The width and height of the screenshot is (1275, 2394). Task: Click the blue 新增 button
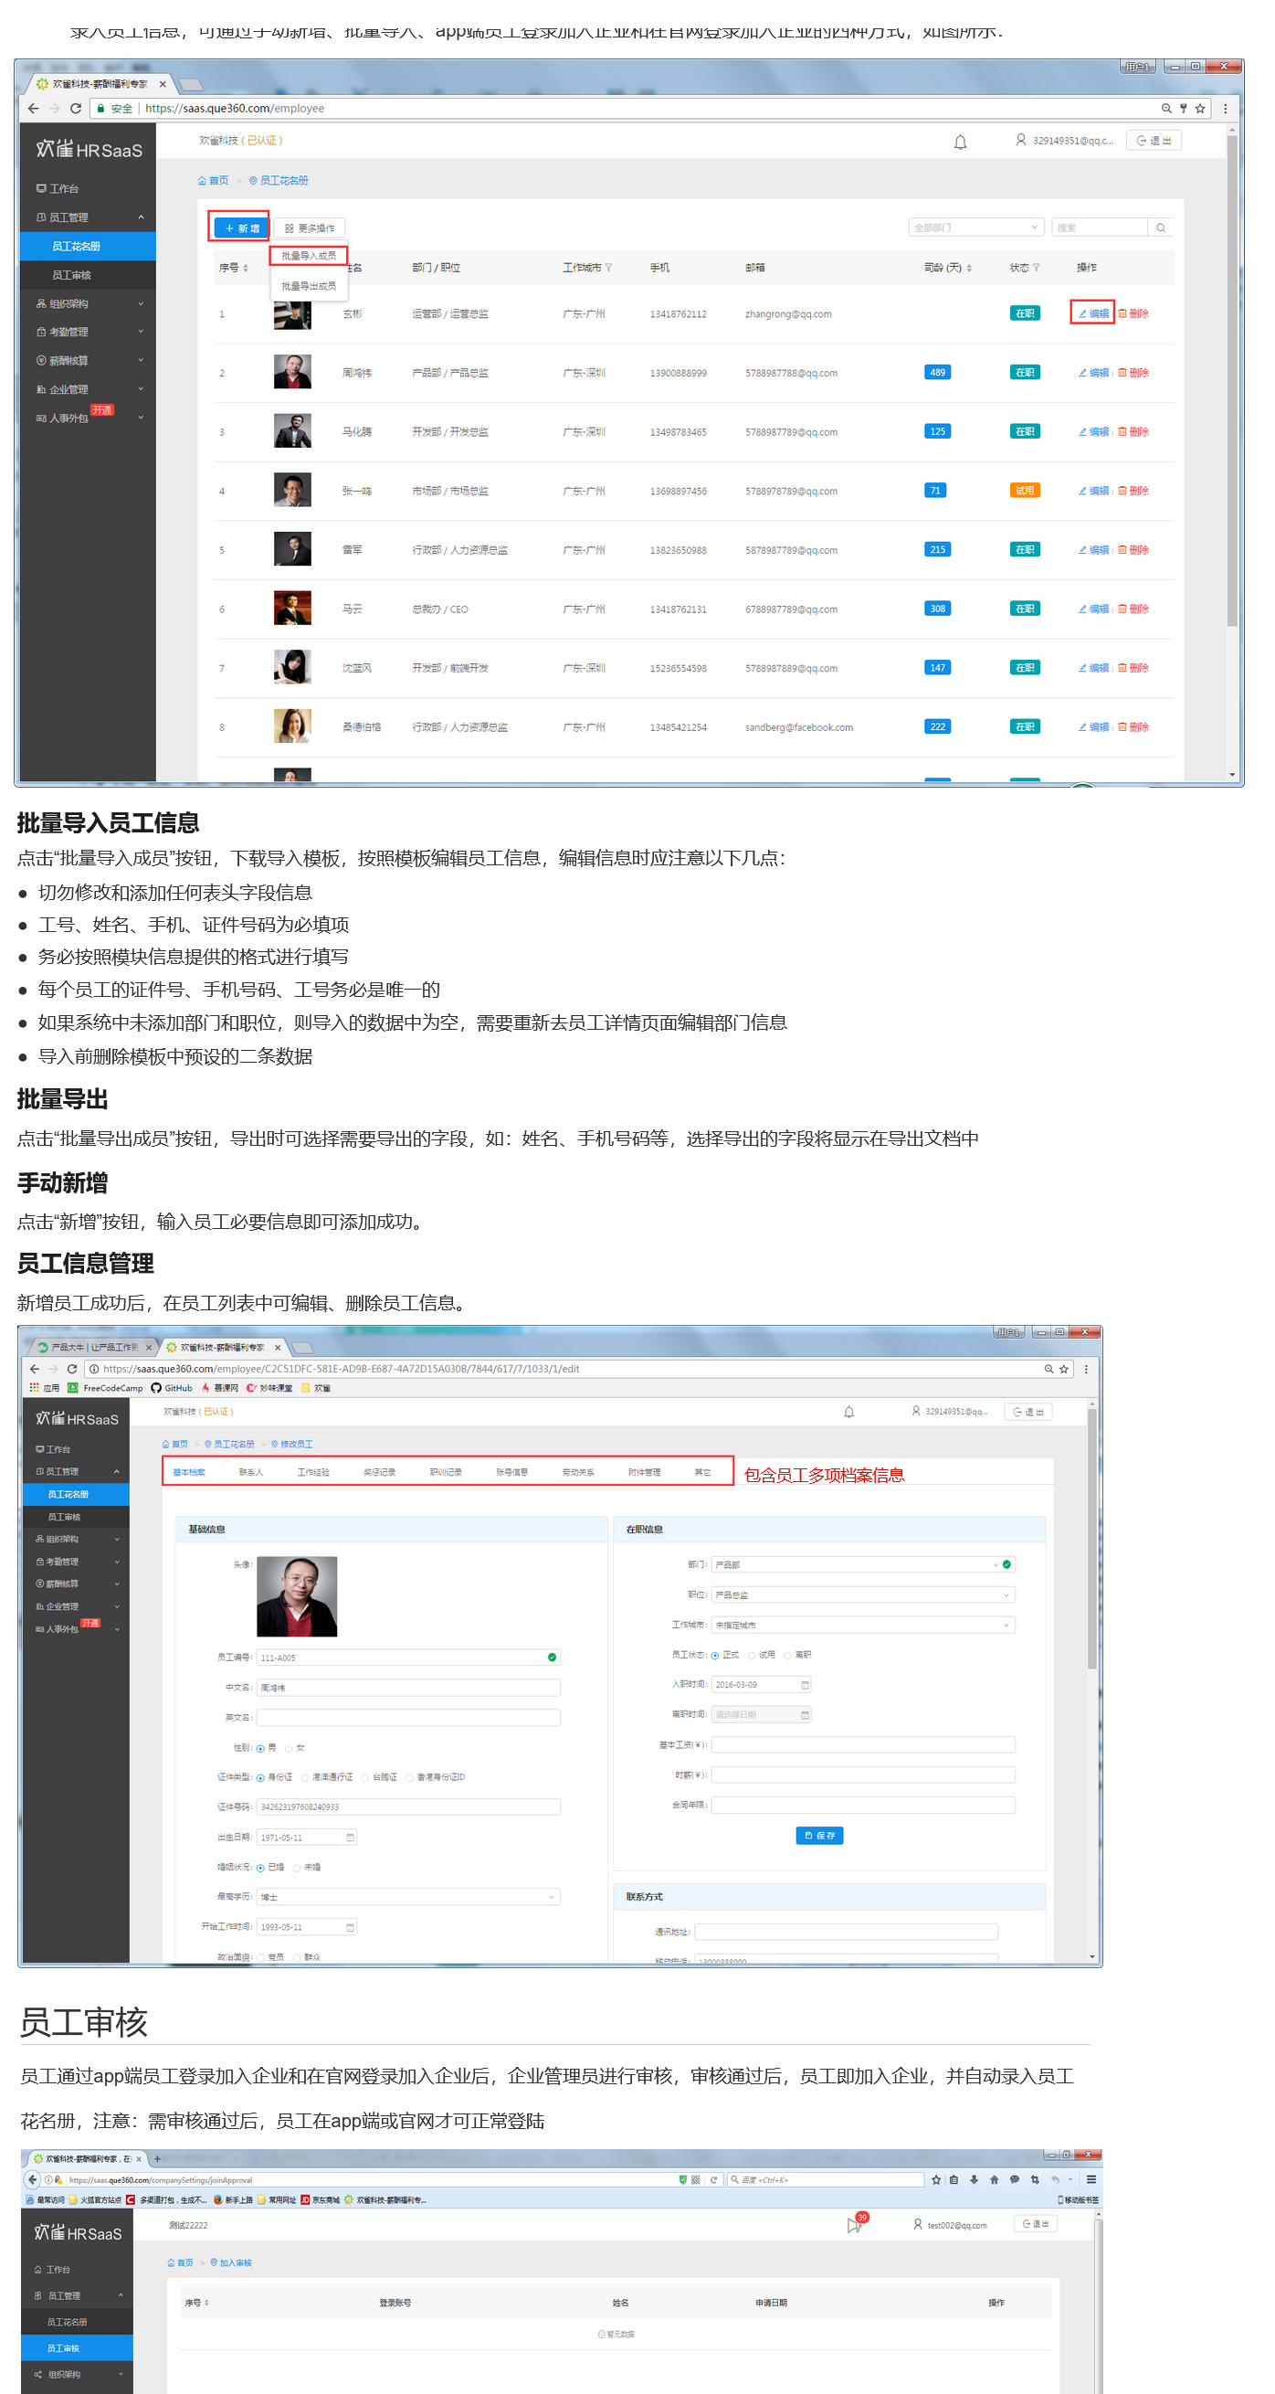241,228
